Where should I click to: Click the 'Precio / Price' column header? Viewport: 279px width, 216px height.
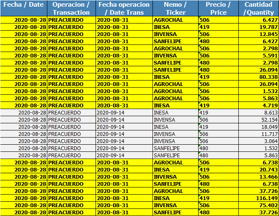(219, 8)
